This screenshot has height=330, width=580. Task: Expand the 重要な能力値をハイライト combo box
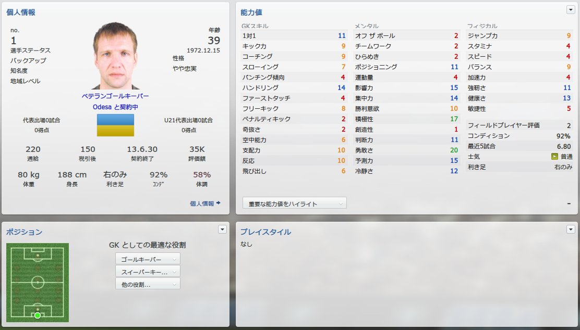coord(295,204)
